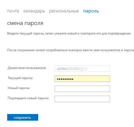Viewport: 134px width, 127px height.
Task: Click the ADSM domain prefix text
Action: [62, 69]
